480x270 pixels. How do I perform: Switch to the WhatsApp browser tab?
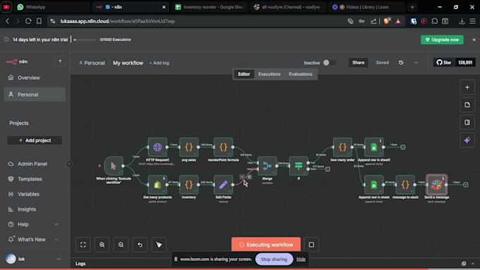52,7
